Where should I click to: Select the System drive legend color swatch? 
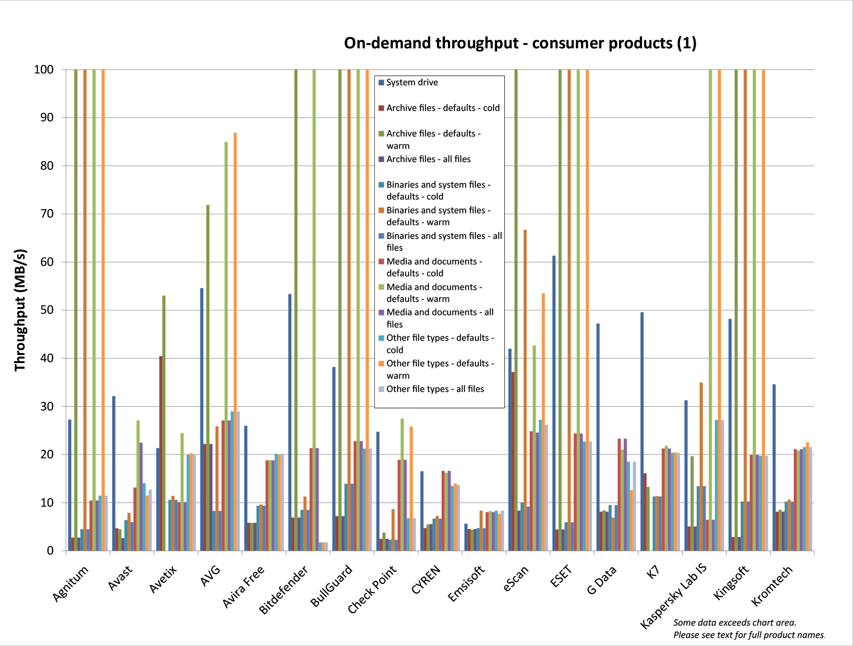[381, 82]
